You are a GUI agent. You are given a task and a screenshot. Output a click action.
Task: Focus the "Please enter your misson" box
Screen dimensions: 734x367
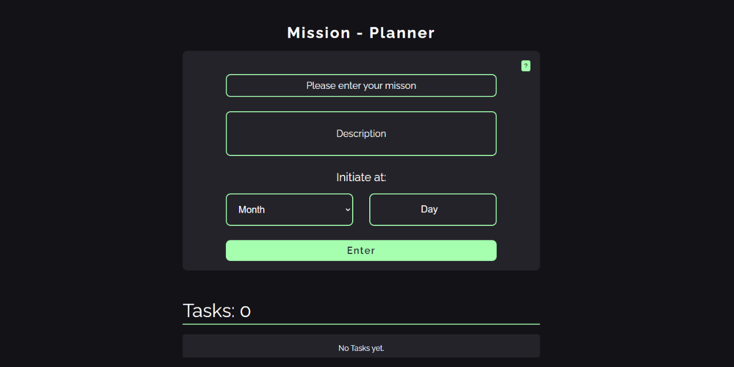361,85
